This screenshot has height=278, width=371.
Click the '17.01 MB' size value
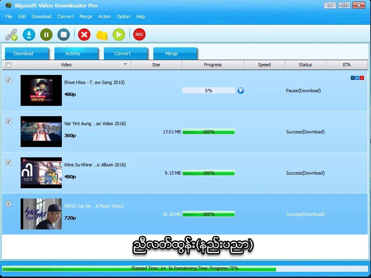pos(172,132)
